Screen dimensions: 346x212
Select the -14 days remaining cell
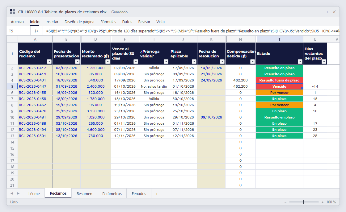click(315, 86)
